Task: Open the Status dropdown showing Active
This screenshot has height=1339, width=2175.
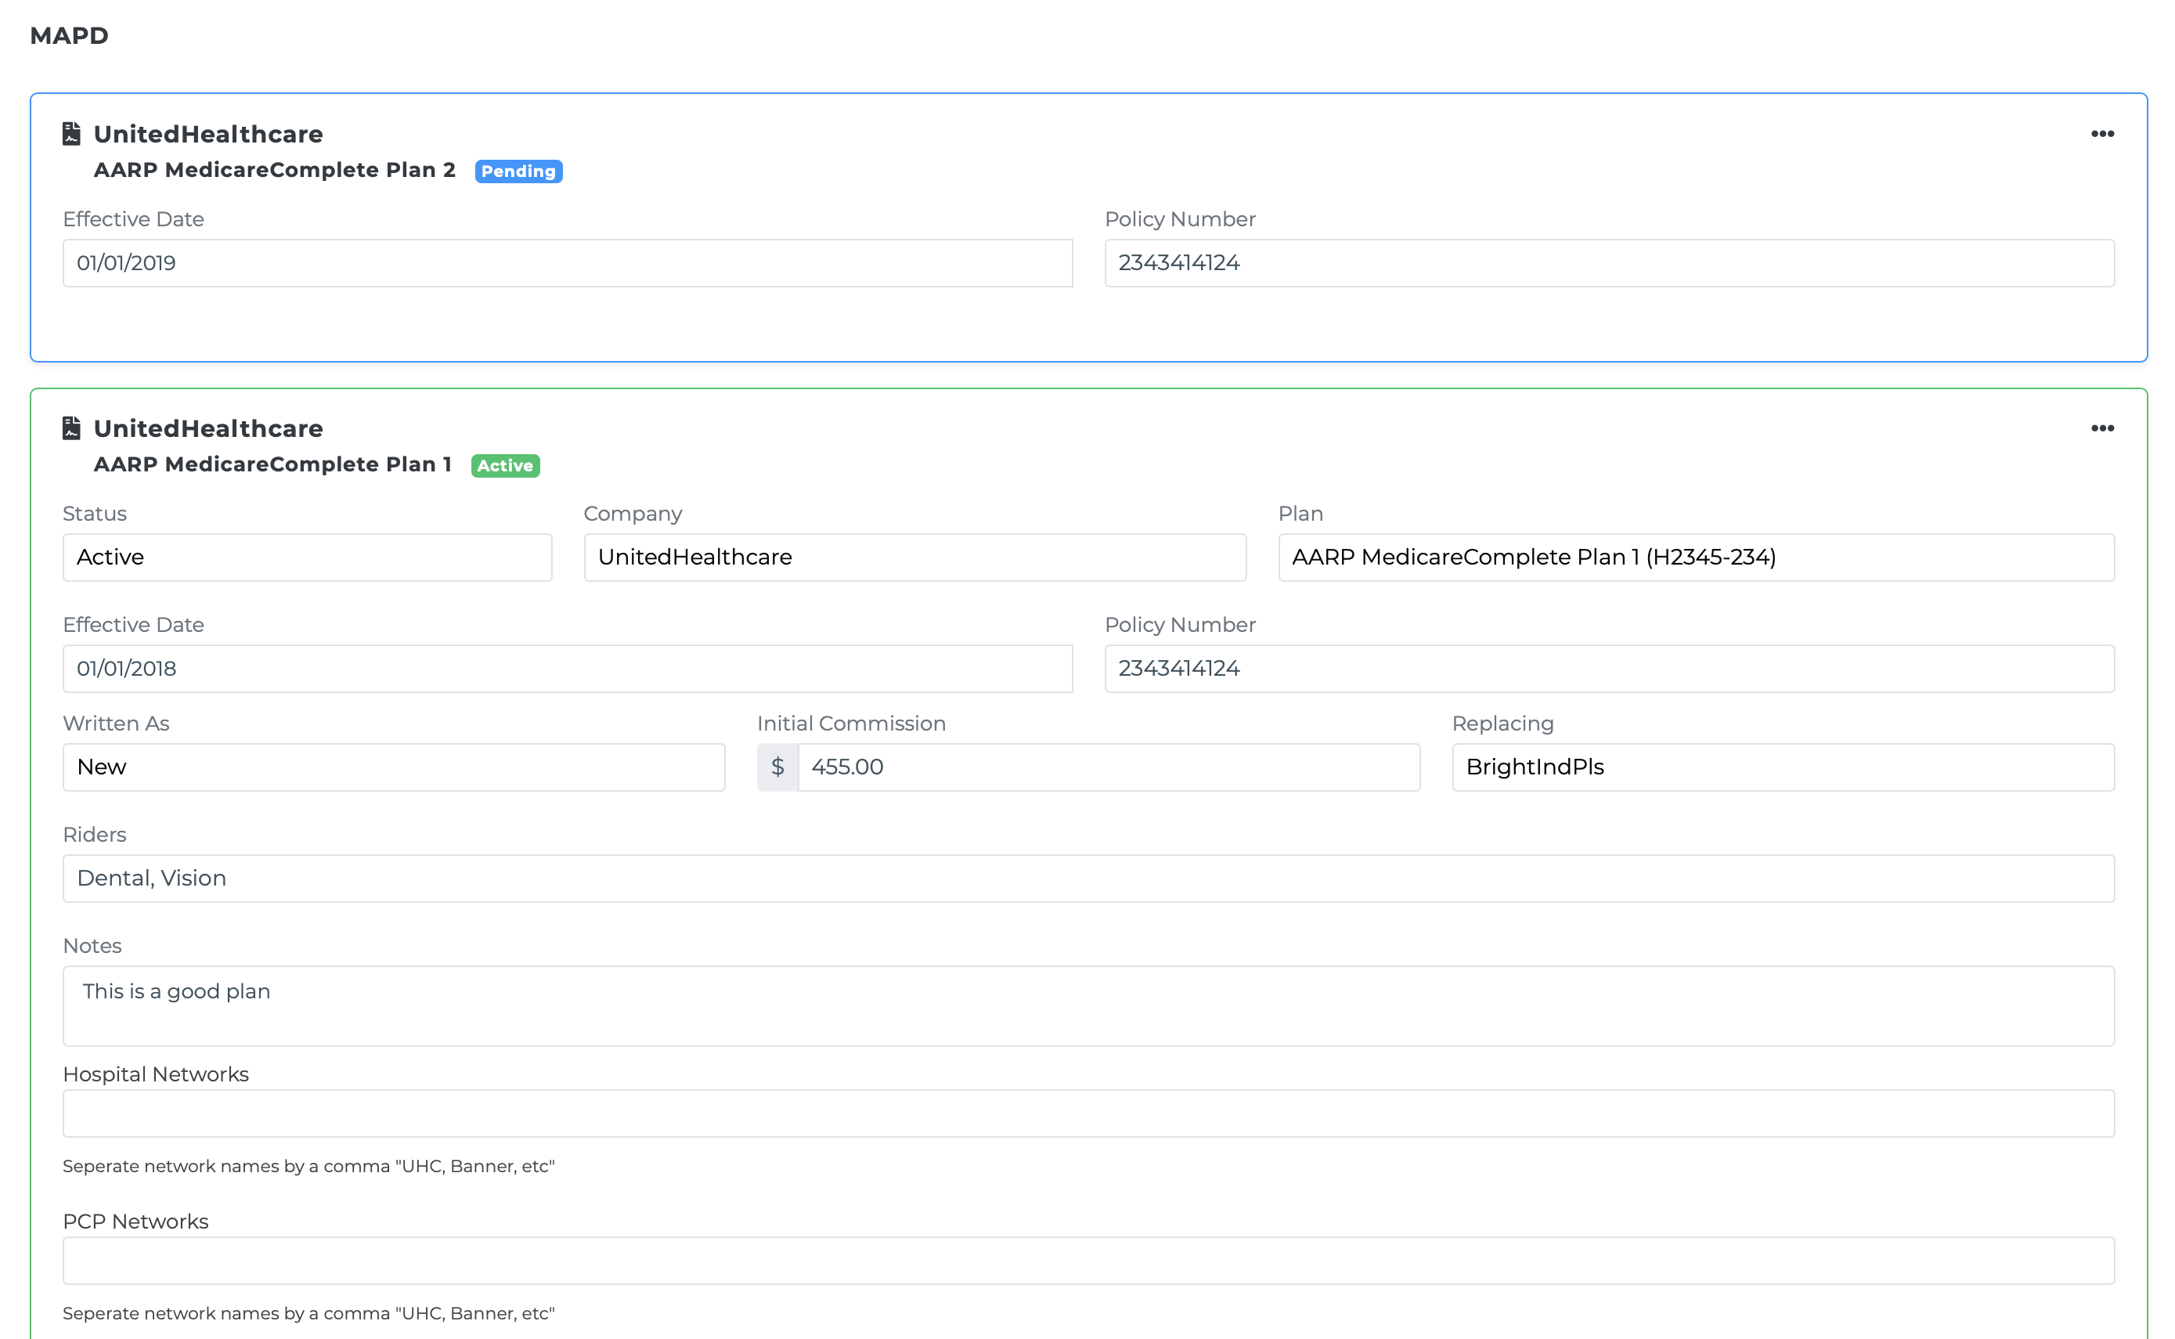Action: pos(307,557)
